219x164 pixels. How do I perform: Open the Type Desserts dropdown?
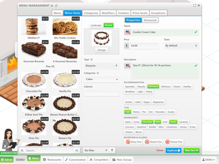point(101,66)
